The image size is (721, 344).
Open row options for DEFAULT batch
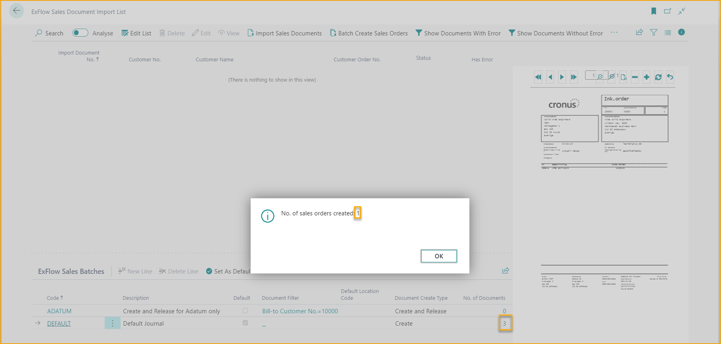pyautogui.click(x=112, y=323)
